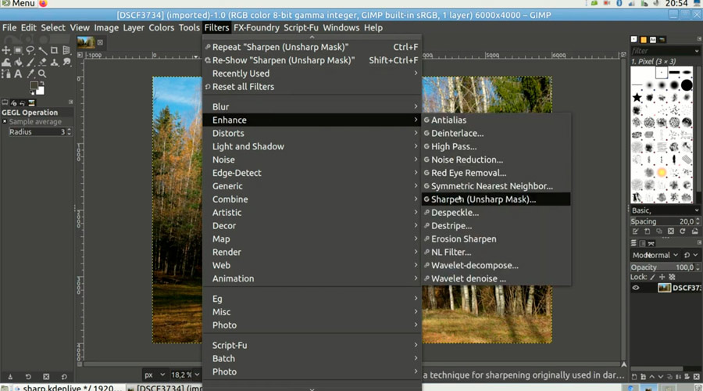
Task: Choose High Pass... menu entry
Action: (496, 146)
